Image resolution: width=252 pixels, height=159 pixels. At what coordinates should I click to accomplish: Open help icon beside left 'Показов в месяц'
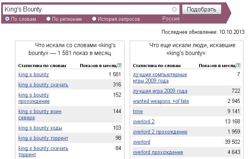pos(119,65)
